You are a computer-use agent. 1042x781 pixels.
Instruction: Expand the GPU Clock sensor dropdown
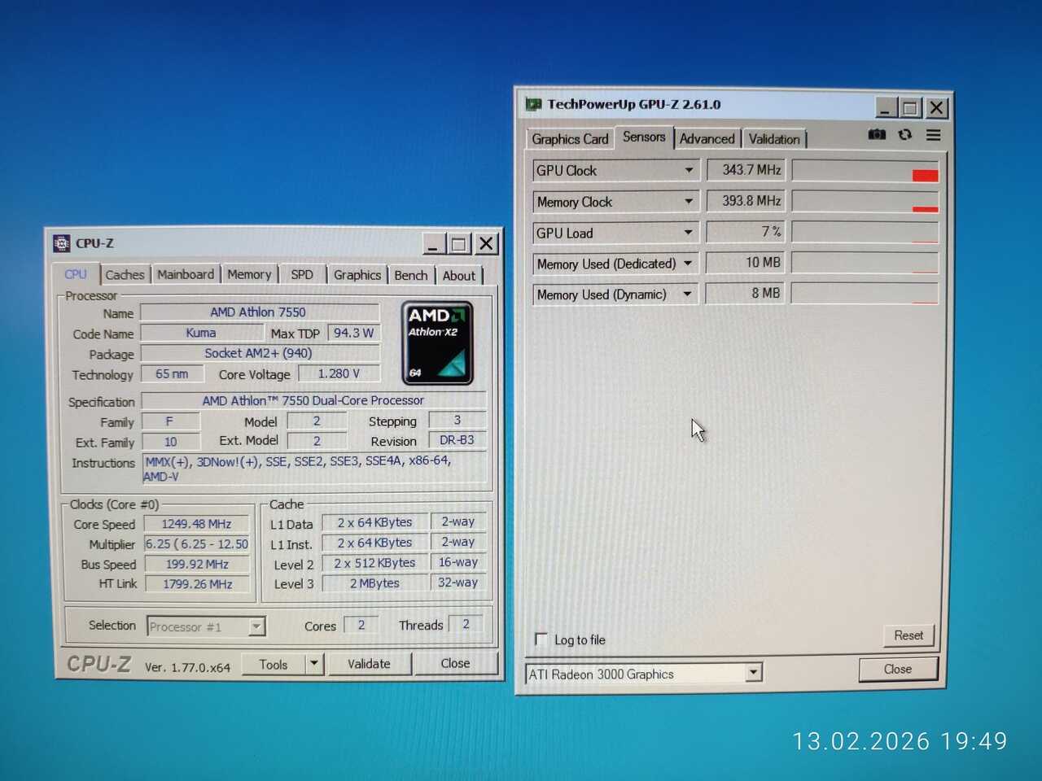(x=689, y=170)
